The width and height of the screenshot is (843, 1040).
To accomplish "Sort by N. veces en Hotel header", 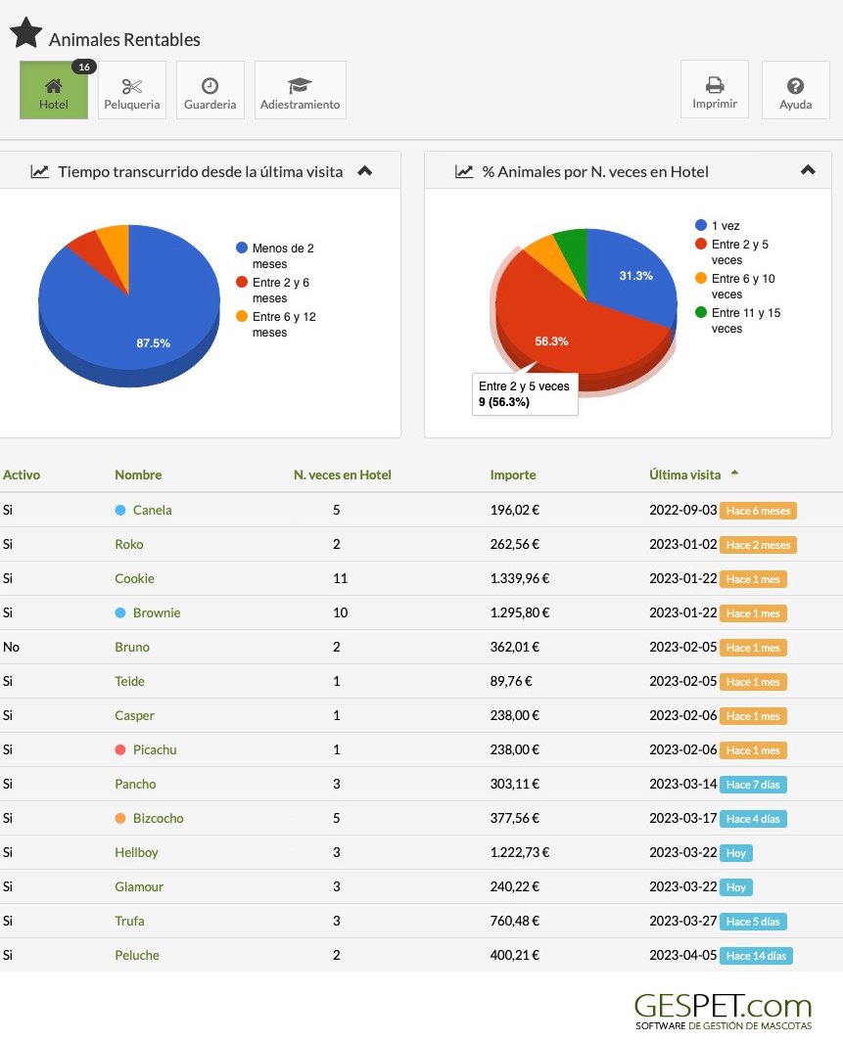I will pos(343,475).
